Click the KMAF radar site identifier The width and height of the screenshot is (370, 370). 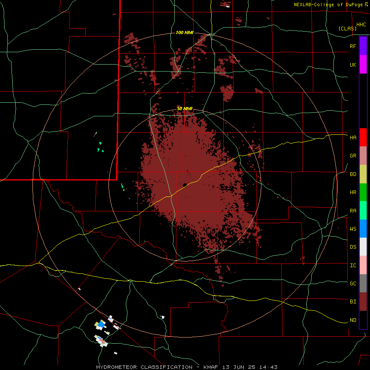210,367
